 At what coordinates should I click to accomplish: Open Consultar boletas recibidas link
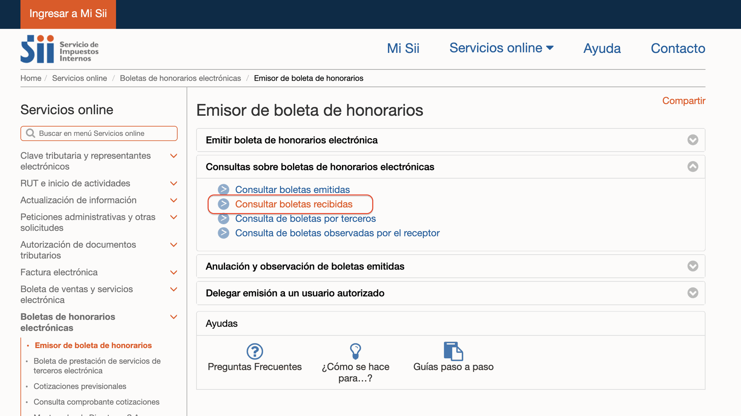pyautogui.click(x=294, y=204)
